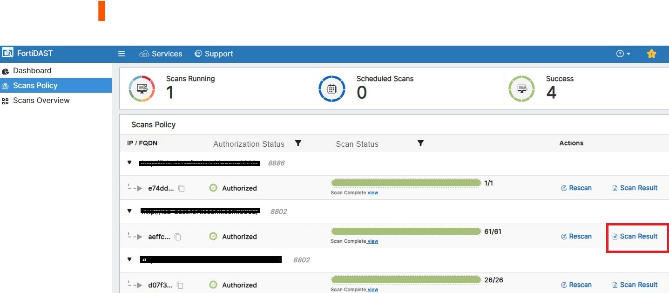
Task: Open the view link for the 1/1 scan
Action: click(x=373, y=193)
